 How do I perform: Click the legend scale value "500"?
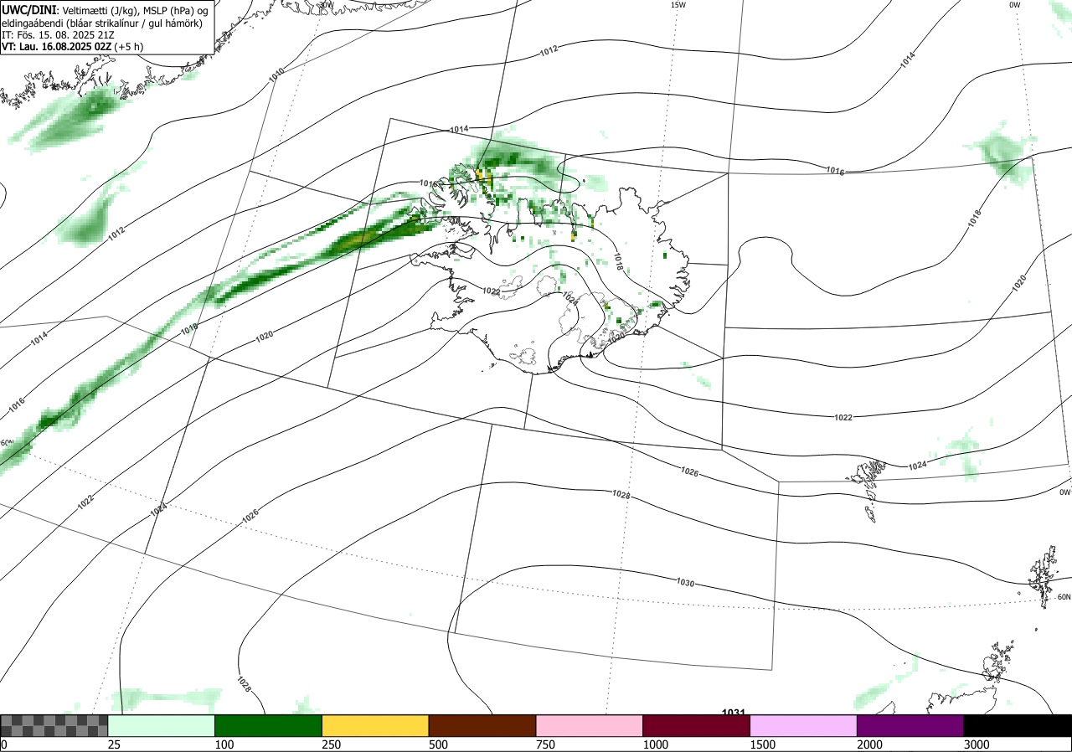438,744
